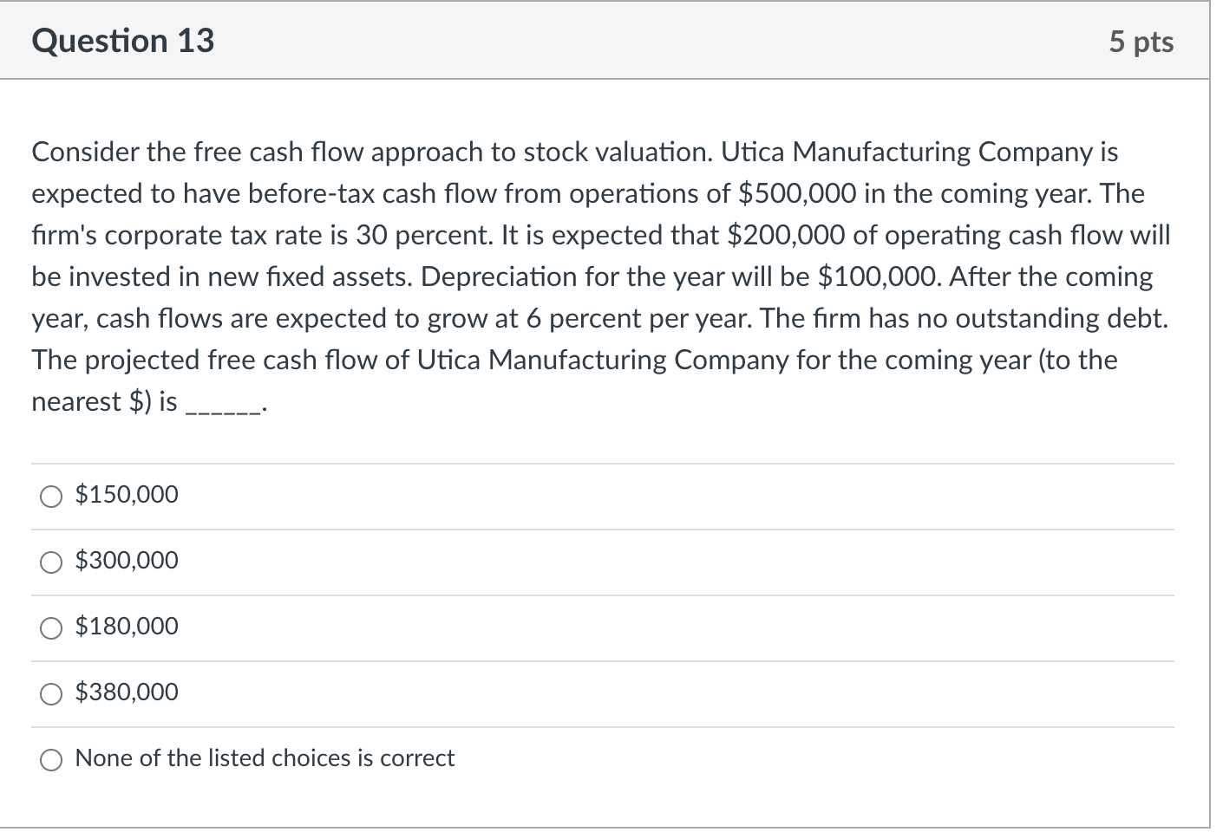Pick the $380,000 radio button
1223x832 pixels.
coord(51,694)
